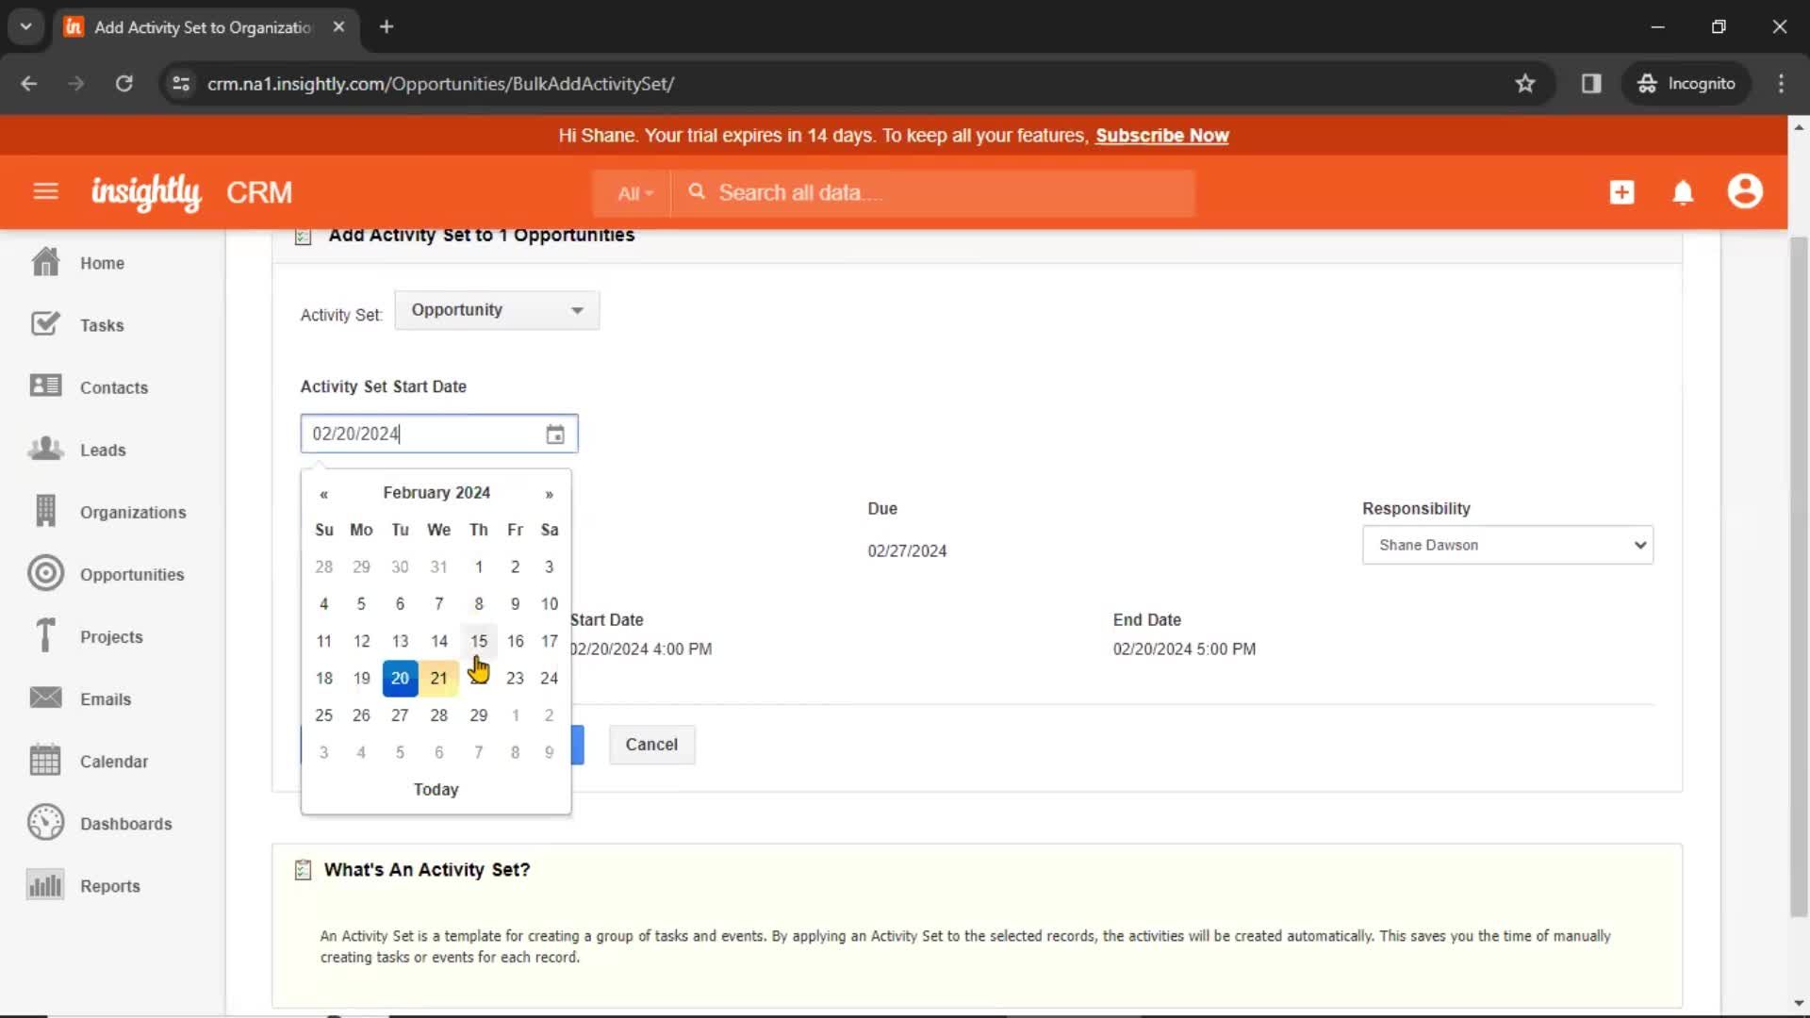This screenshot has width=1810, height=1018.
Task: Click the Subscribe Now link
Action: pyautogui.click(x=1162, y=136)
